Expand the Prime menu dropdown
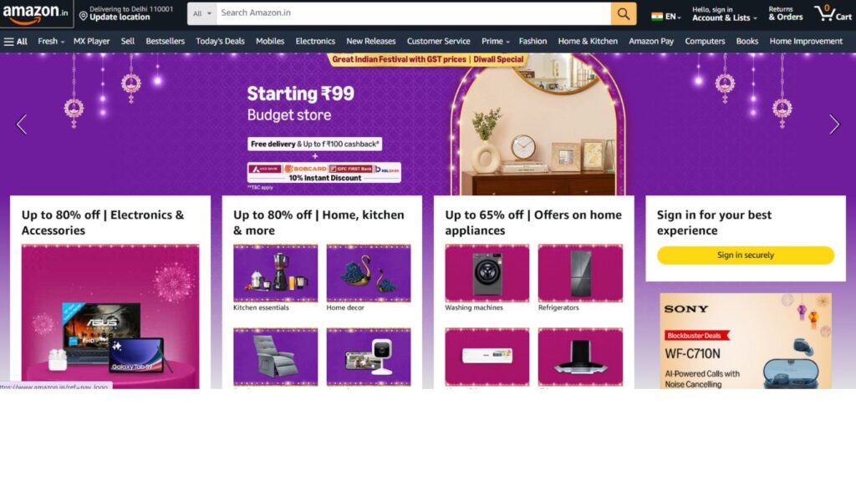Image resolution: width=856 pixels, height=481 pixels. click(495, 42)
